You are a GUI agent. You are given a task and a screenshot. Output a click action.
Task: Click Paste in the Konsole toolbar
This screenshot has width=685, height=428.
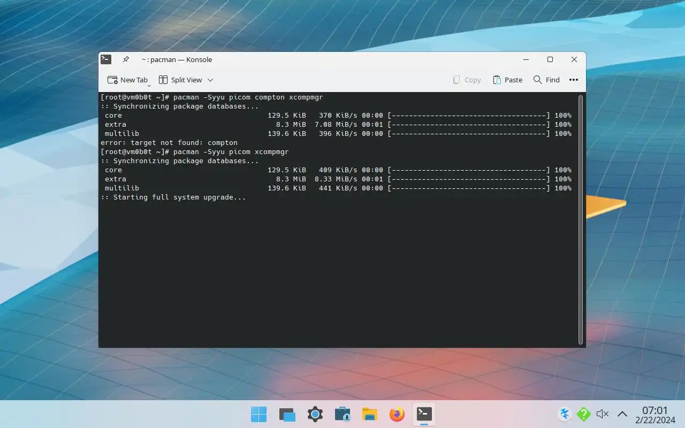click(x=507, y=80)
